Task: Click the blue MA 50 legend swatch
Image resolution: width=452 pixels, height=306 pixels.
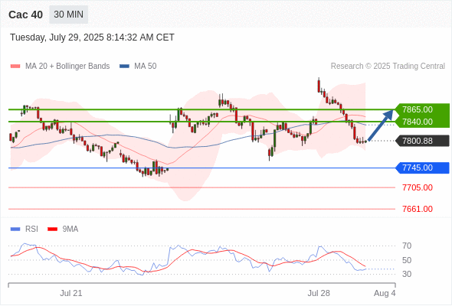Action: coord(124,67)
